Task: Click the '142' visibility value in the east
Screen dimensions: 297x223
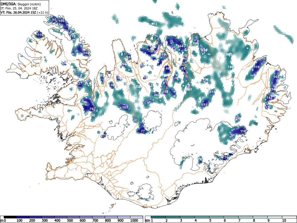Action: pyautogui.click(x=269, y=98)
